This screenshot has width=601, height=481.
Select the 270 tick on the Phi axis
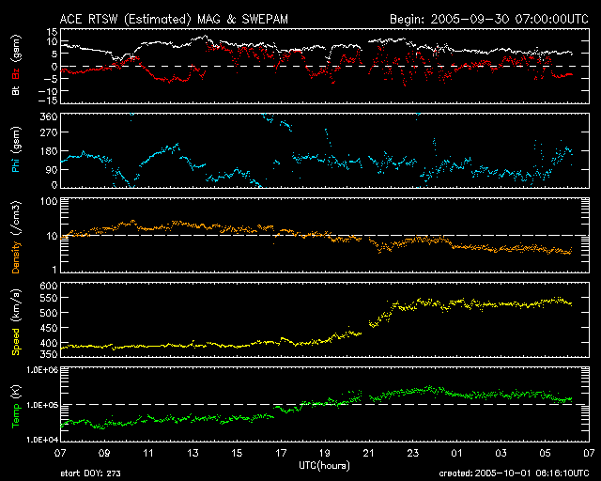click(x=49, y=132)
